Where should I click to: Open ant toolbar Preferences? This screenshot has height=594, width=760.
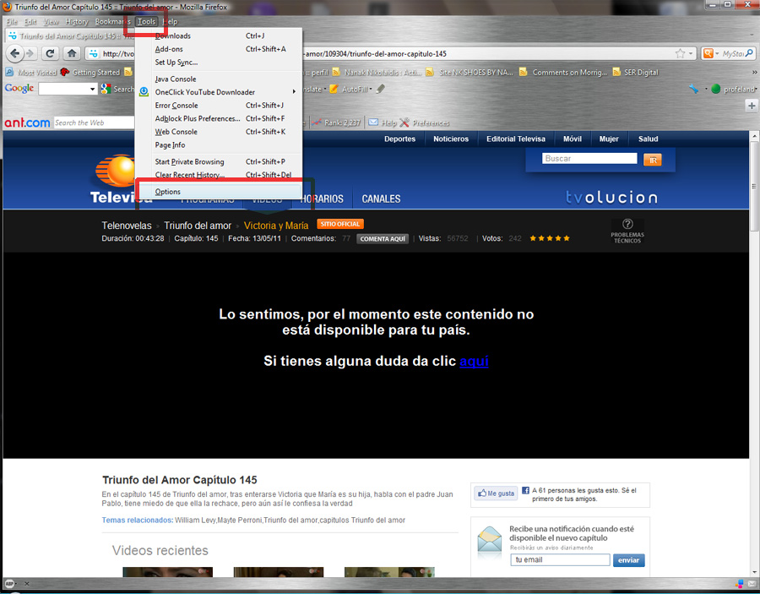coord(425,123)
